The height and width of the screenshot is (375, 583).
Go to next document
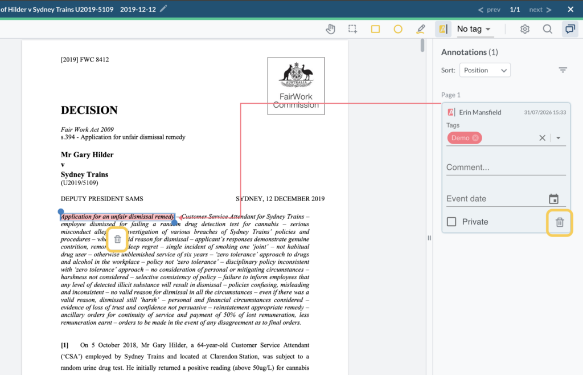point(540,10)
